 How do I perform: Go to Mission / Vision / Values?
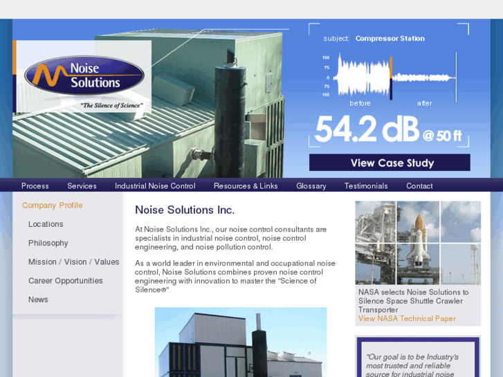73,261
